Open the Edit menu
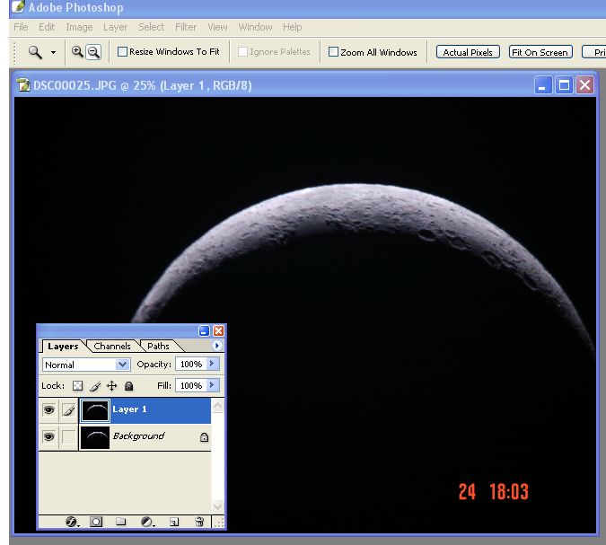This screenshot has height=545, width=606. pyautogui.click(x=47, y=27)
